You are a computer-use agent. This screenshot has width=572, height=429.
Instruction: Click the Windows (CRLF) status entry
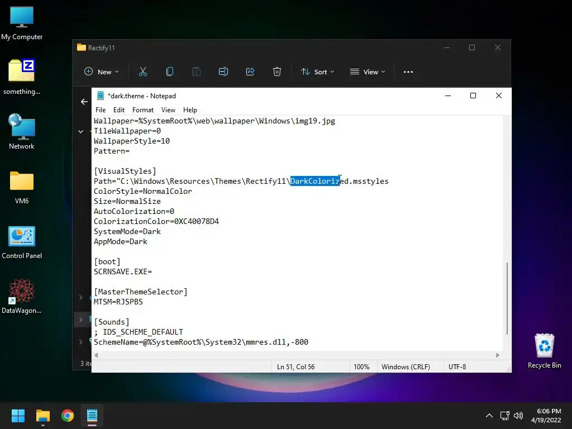click(406, 366)
